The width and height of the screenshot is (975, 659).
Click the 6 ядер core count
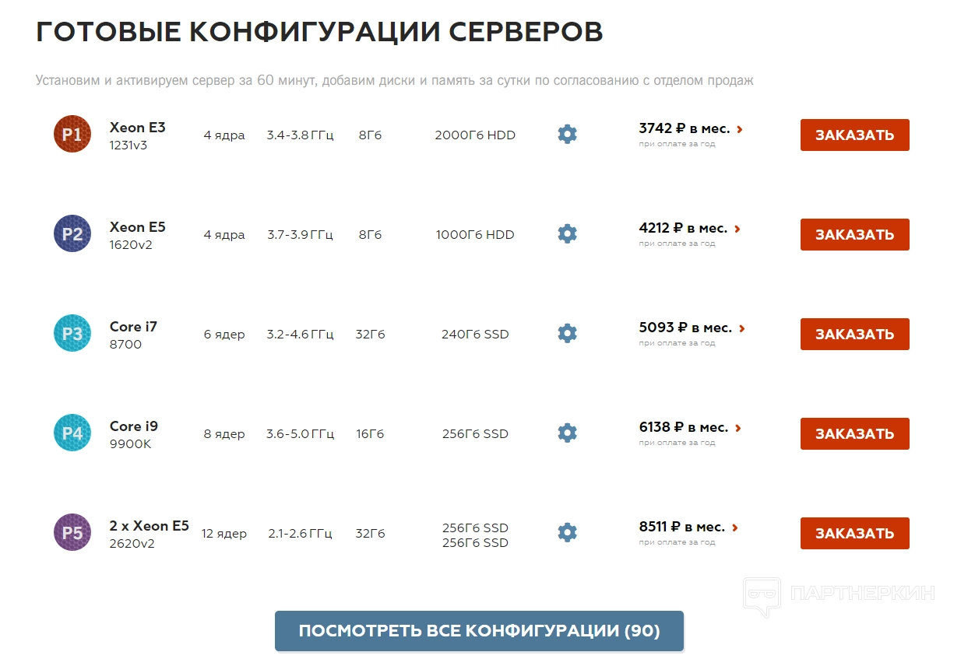point(224,335)
